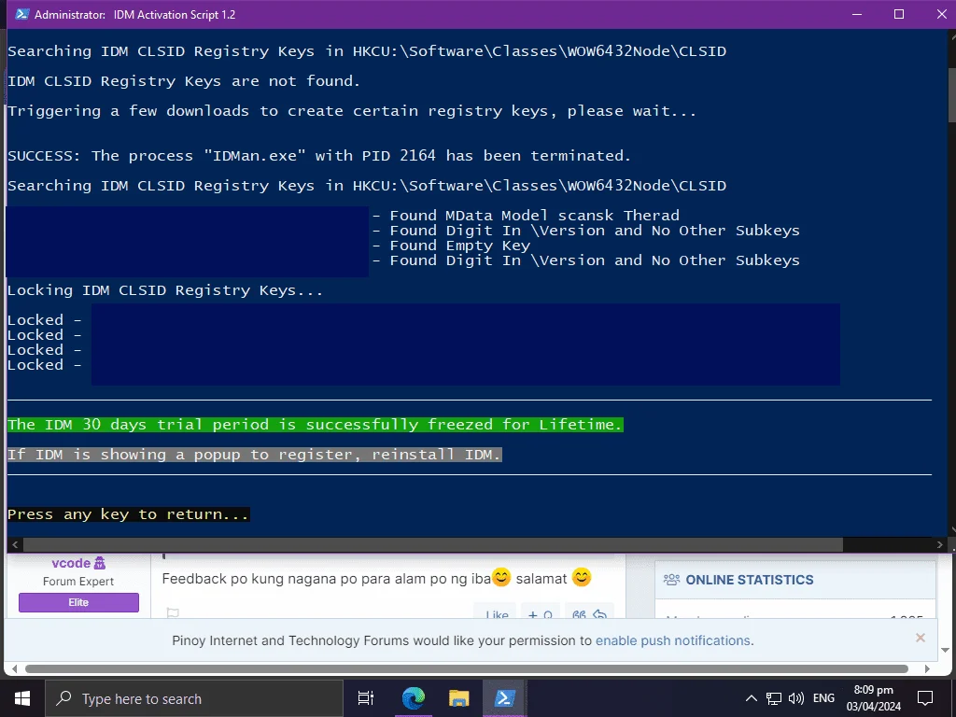Dismiss the push notifications banner
Image resolution: width=956 pixels, height=717 pixels.
click(920, 638)
